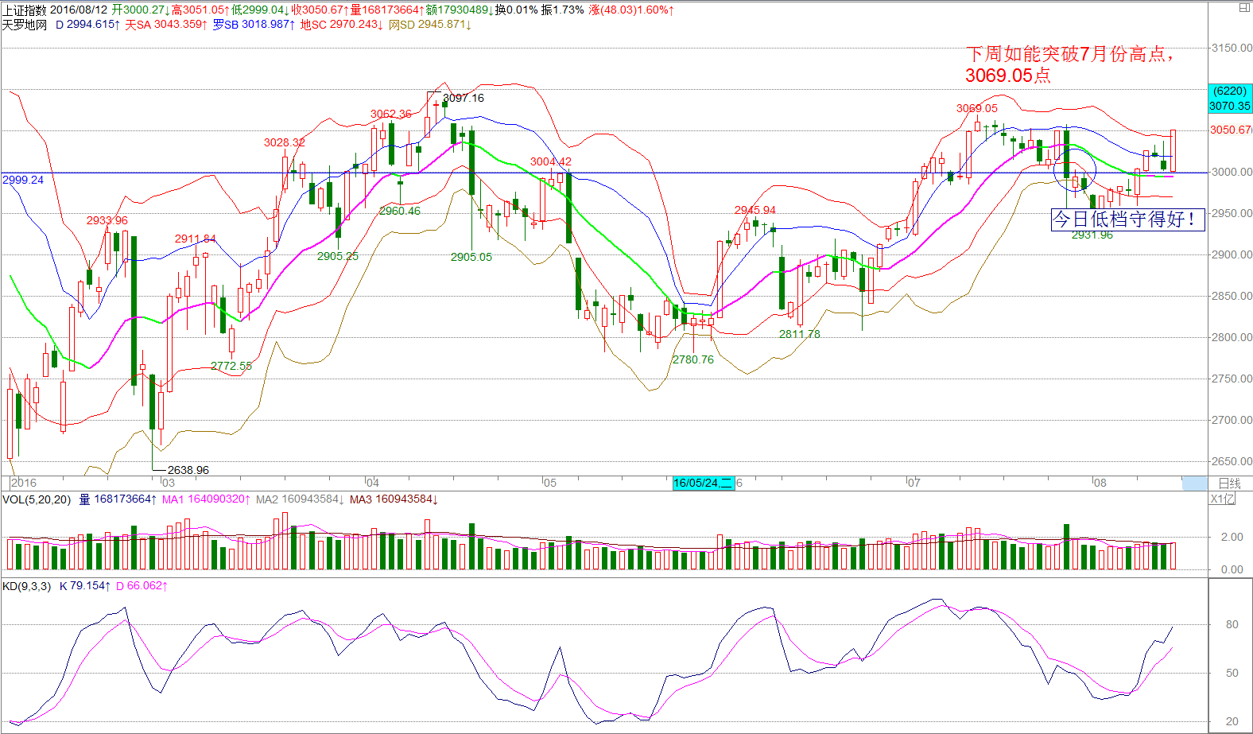
Task: Click the 网SD 2945.871 indicator value
Action: click(429, 25)
